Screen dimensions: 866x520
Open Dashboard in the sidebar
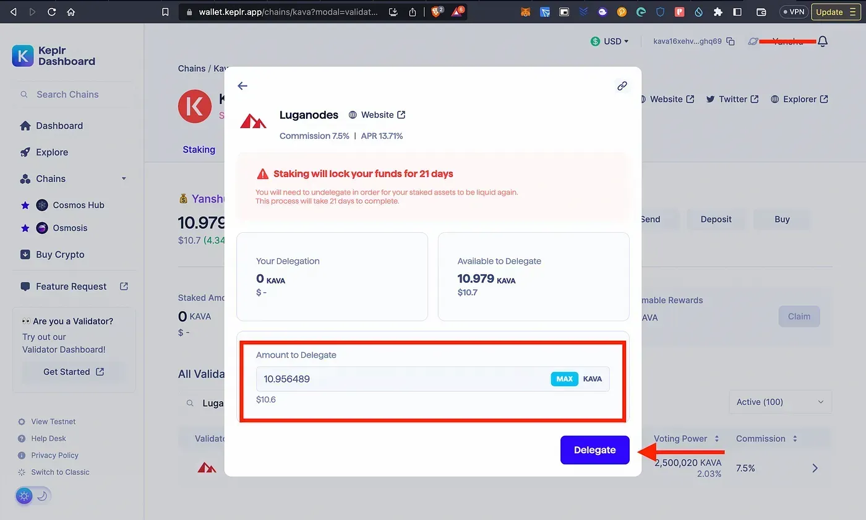point(51,126)
